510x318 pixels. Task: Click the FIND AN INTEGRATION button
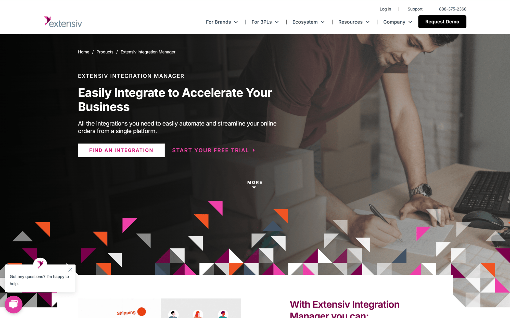pos(121,150)
